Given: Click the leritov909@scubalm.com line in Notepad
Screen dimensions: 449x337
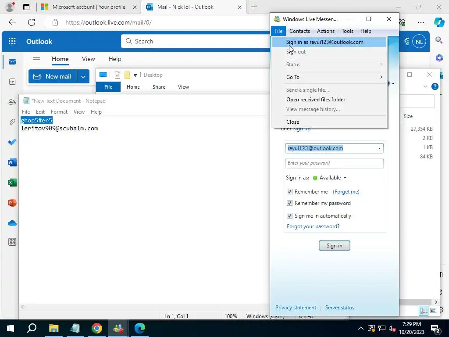Looking at the screenshot, I should point(59,129).
